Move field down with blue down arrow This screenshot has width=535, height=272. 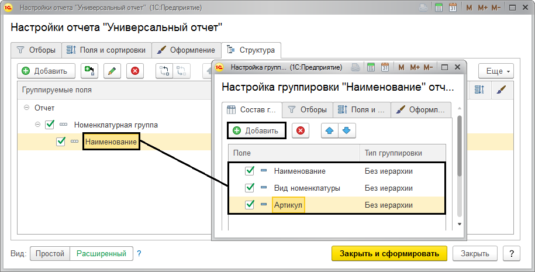pos(347,130)
